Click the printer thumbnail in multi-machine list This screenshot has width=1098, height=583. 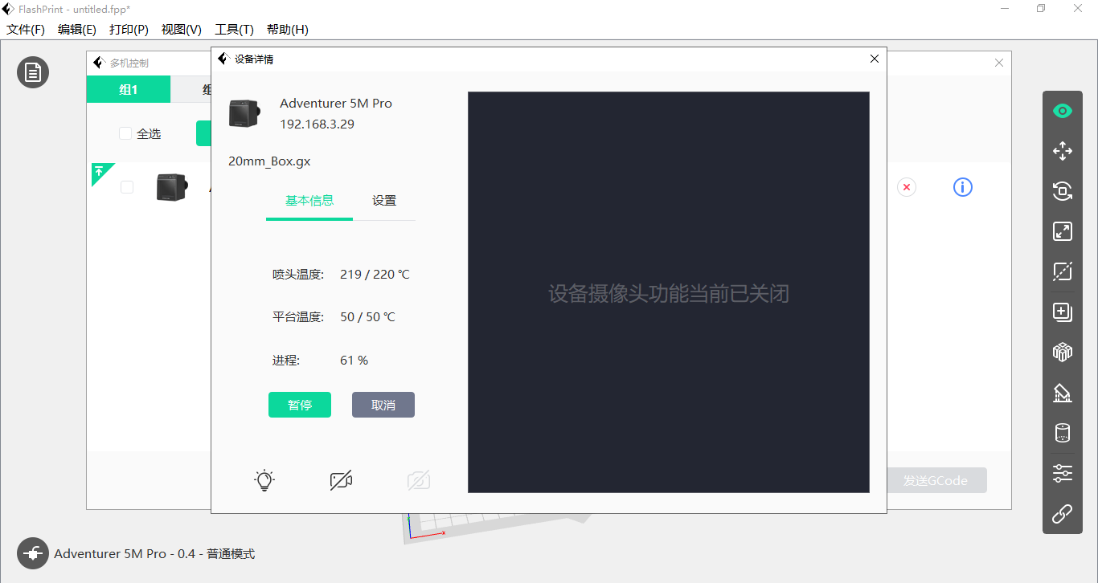[x=171, y=187]
